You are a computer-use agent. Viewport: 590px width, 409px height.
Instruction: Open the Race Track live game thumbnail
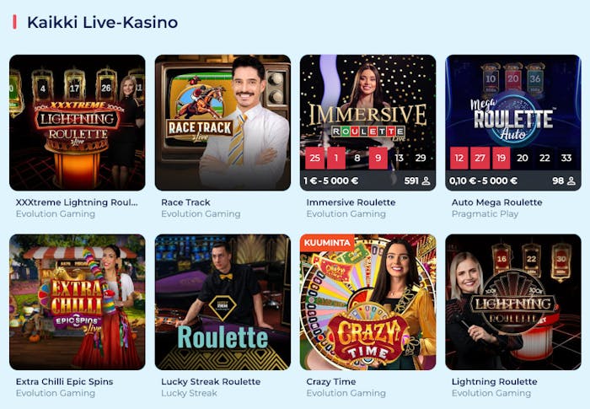point(223,122)
